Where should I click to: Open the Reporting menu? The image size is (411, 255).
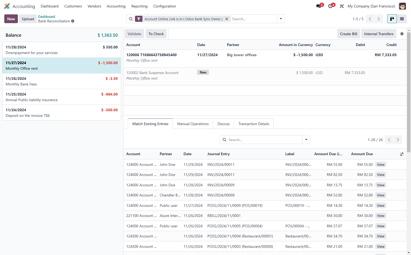pyautogui.click(x=139, y=6)
